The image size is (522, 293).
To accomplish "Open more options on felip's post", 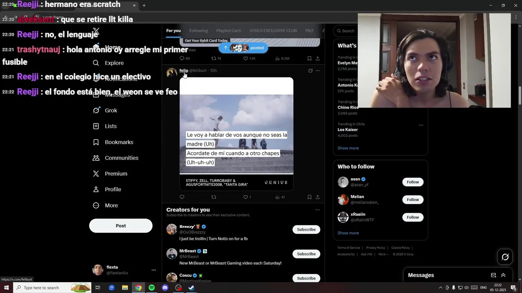I will (318, 71).
